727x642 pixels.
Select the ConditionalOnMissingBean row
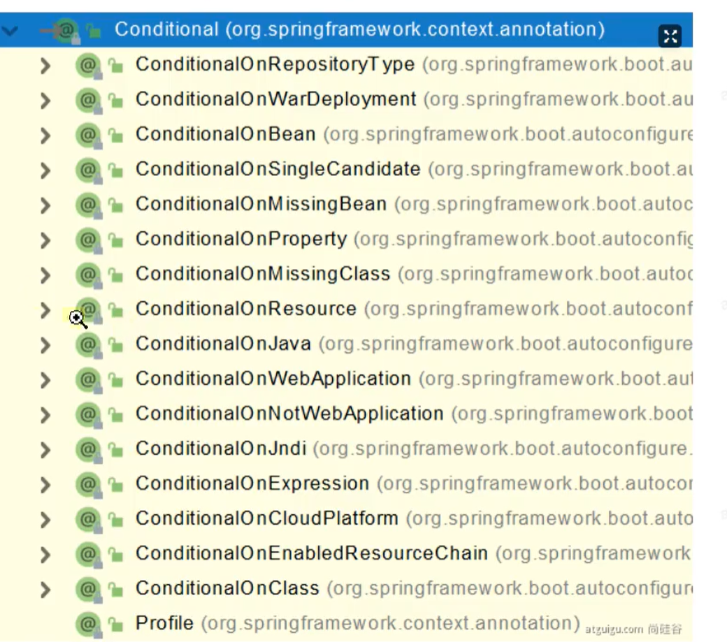click(x=346, y=205)
